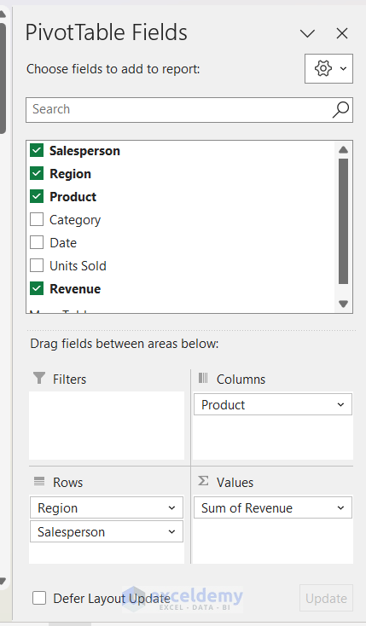Viewport: 366px width, 626px height.
Task: Click the empty Filters drop area
Action: click(107, 426)
